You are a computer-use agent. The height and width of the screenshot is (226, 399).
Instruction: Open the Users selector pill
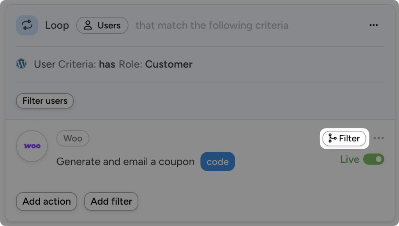pos(102,25)
